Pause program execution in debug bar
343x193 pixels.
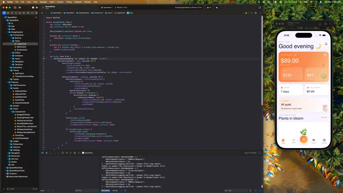46,153
